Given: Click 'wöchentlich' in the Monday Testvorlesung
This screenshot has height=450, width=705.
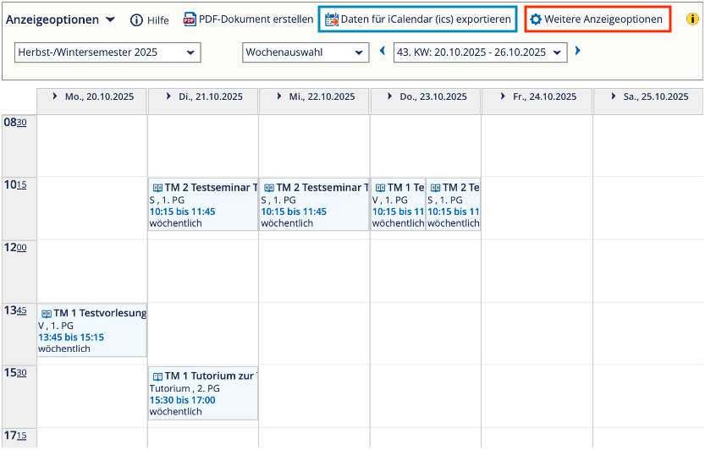Looking at the screenshot, I should tap(64, 348).
